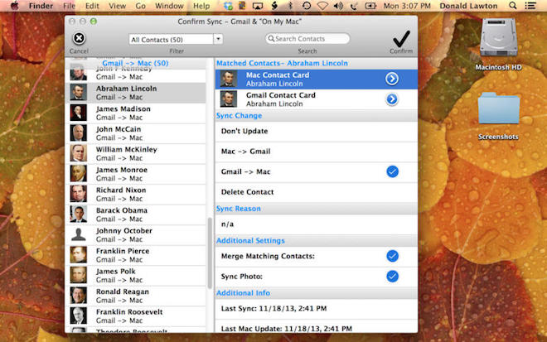The height and width of the screenshot is (342, 547).
Task: Click Abraham Lincoln portrait in contact list
Action: click(78, 93)
